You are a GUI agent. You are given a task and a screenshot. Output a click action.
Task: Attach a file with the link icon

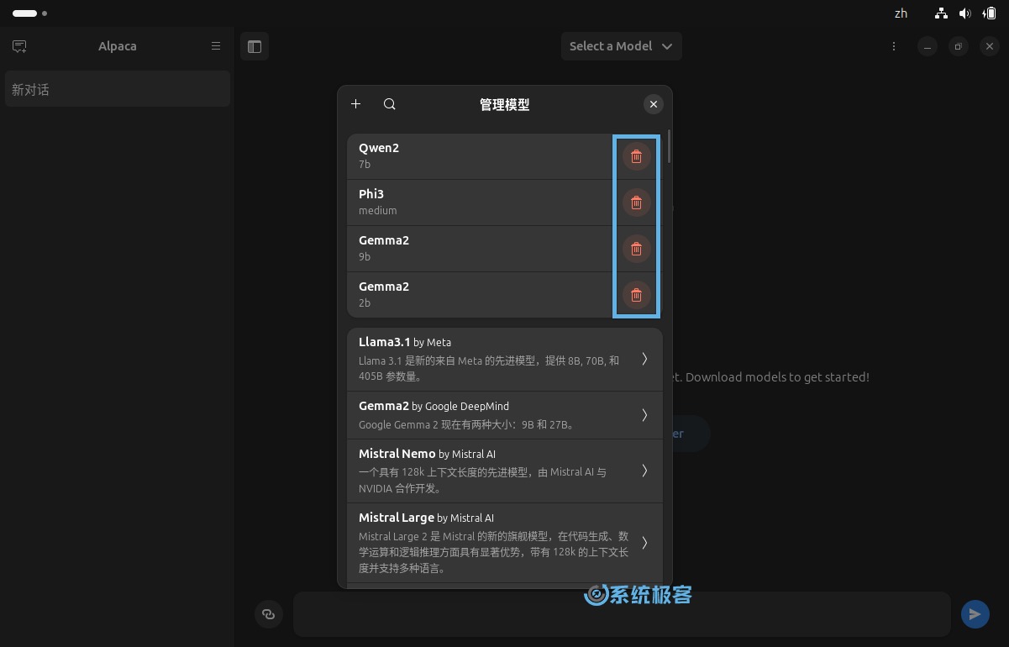pos(269,614)
